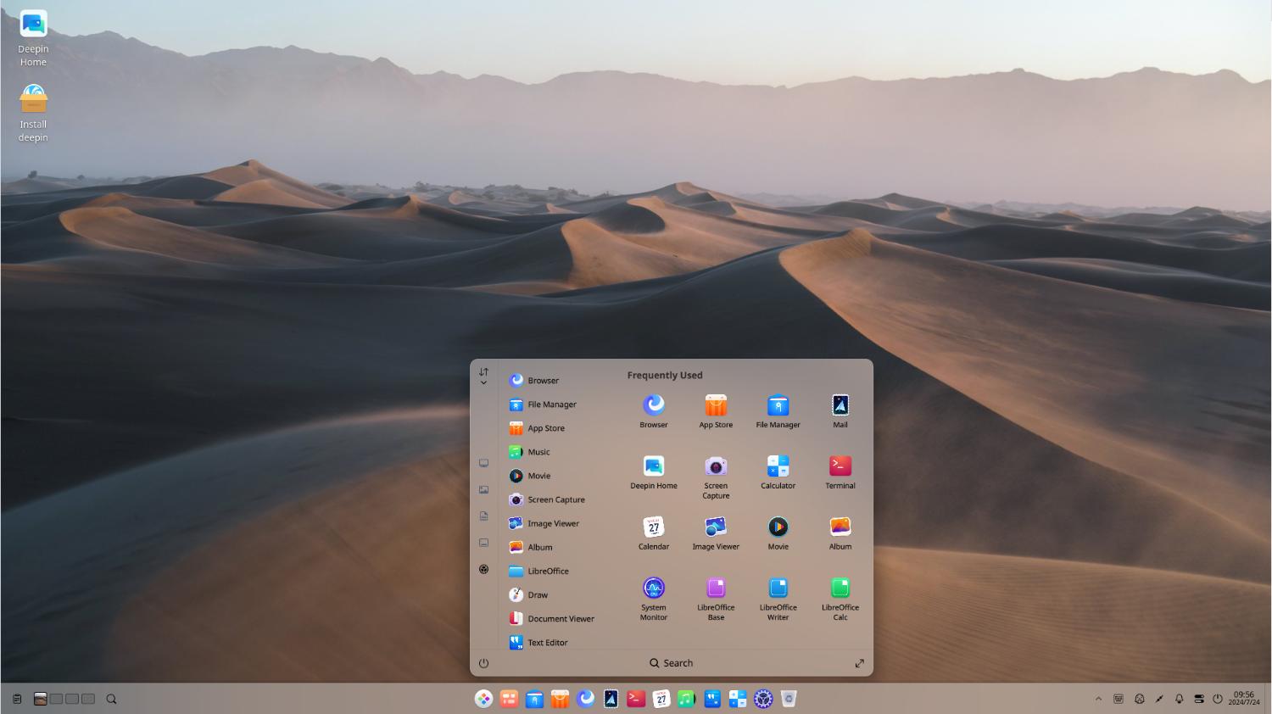Screen dimensions: 1272x714
Task: Select Browser in the launcher app list
Action: tap(555, 381)
